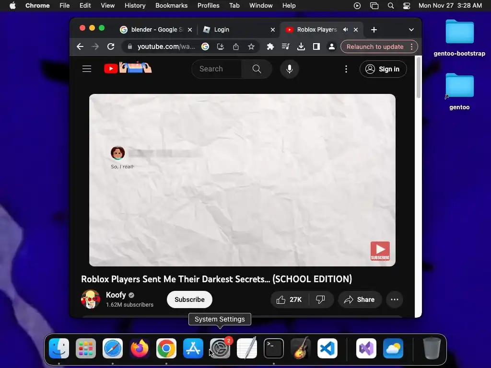The width and height of the screenshot is (491, 368).
Task: Open Control Center in menu bar
Action: pyautogui.click(x=407, y=6)
